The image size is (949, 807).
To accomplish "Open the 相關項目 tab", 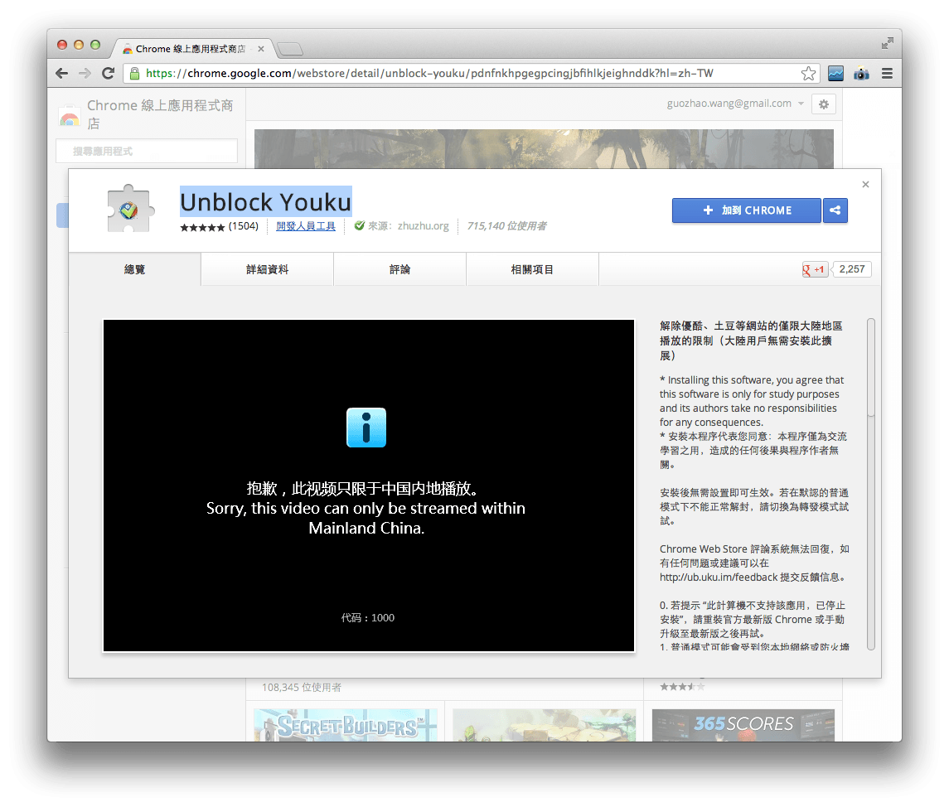I will [533, 268].
